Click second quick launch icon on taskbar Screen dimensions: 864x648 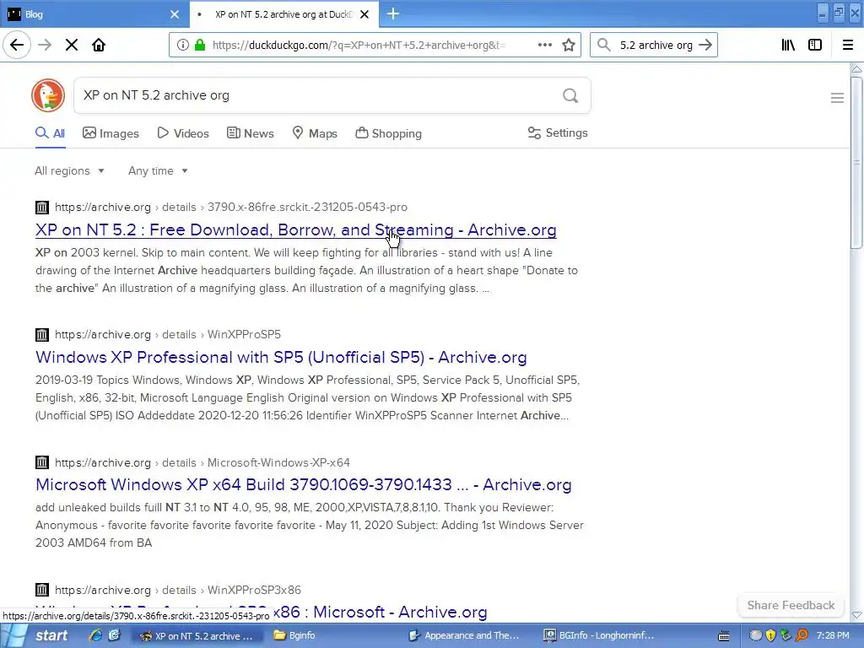(114, 635)
